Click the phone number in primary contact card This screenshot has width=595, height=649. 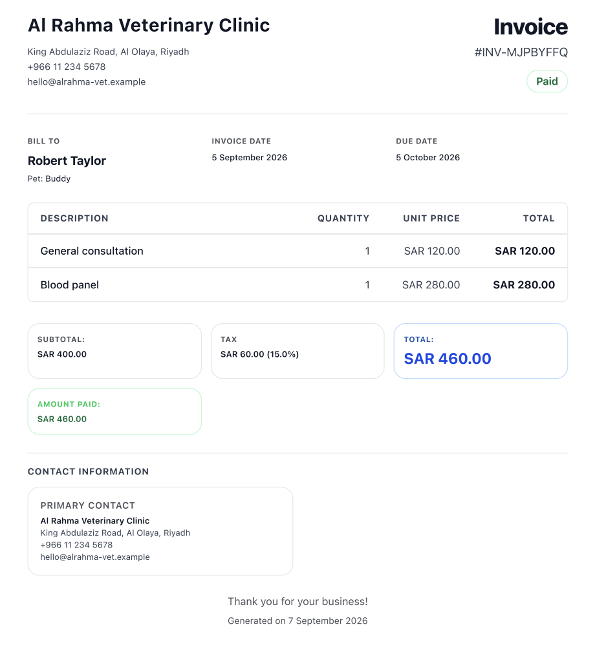tap(76, 545)
